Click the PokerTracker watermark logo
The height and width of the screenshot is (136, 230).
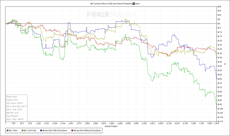click(111, 14)
